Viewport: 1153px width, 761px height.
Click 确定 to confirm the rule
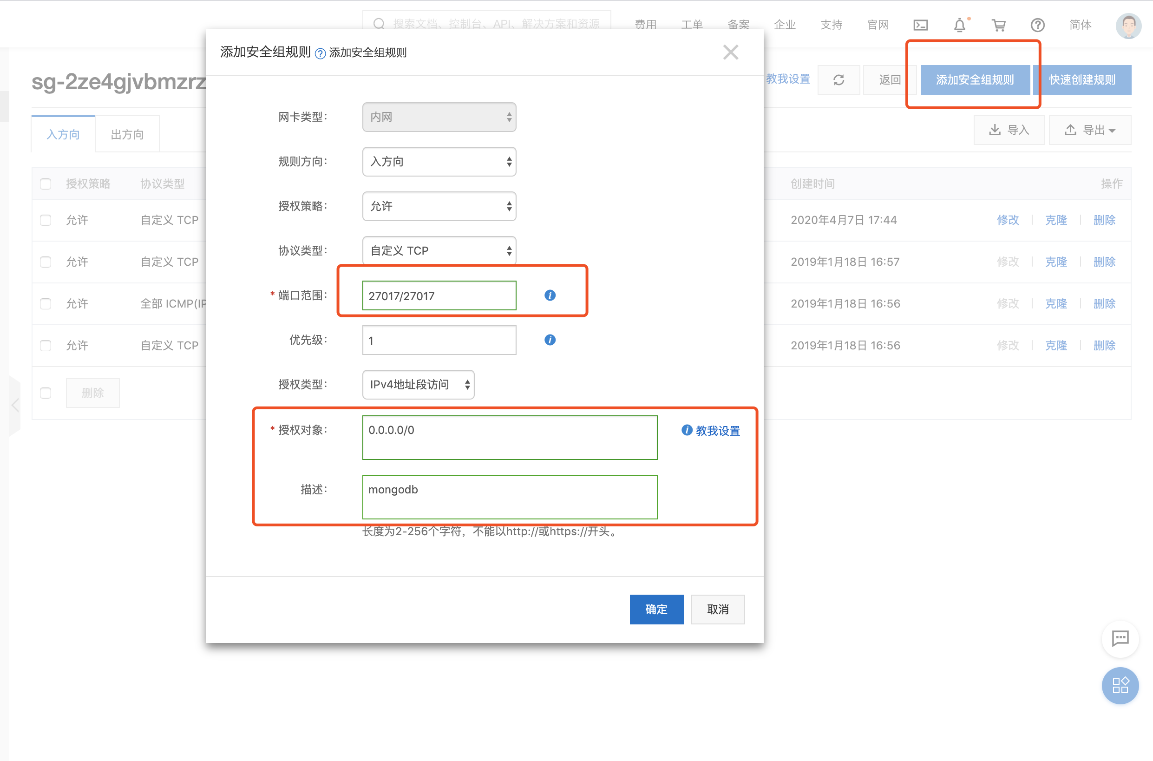(x=656, y=609)
